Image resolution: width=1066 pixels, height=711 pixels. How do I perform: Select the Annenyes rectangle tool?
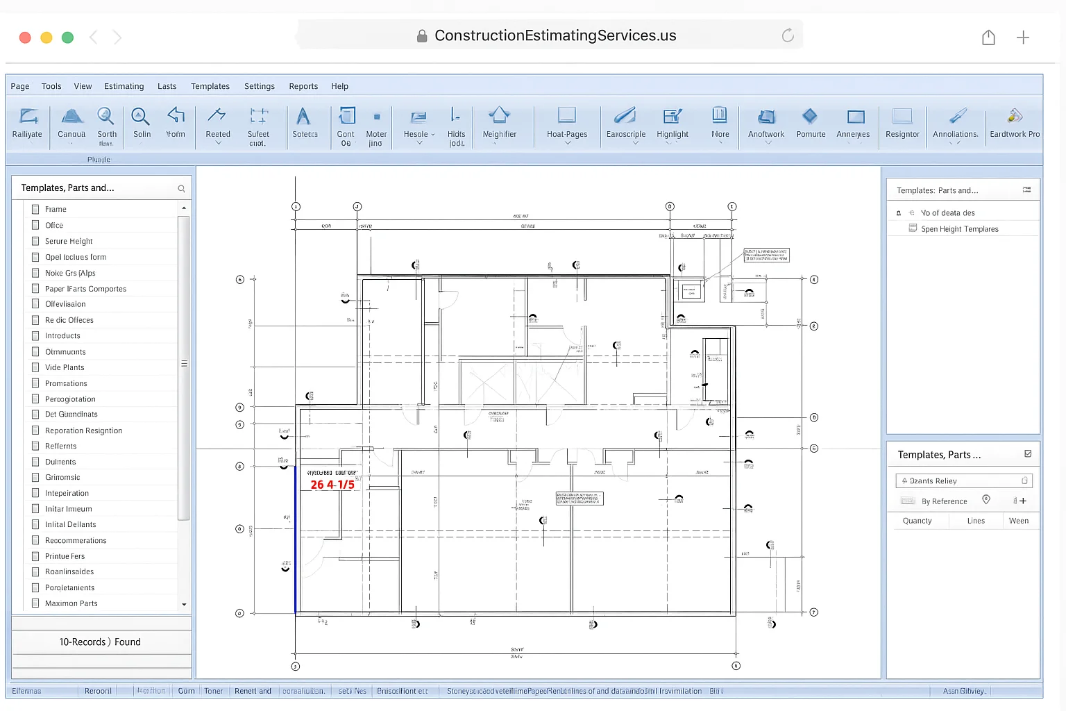click(856, 117)
